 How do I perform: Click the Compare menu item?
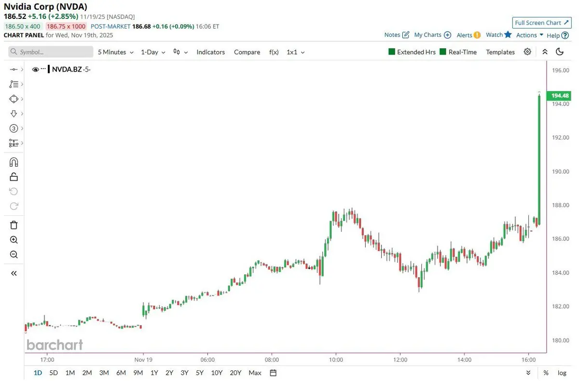click(247, 52)
